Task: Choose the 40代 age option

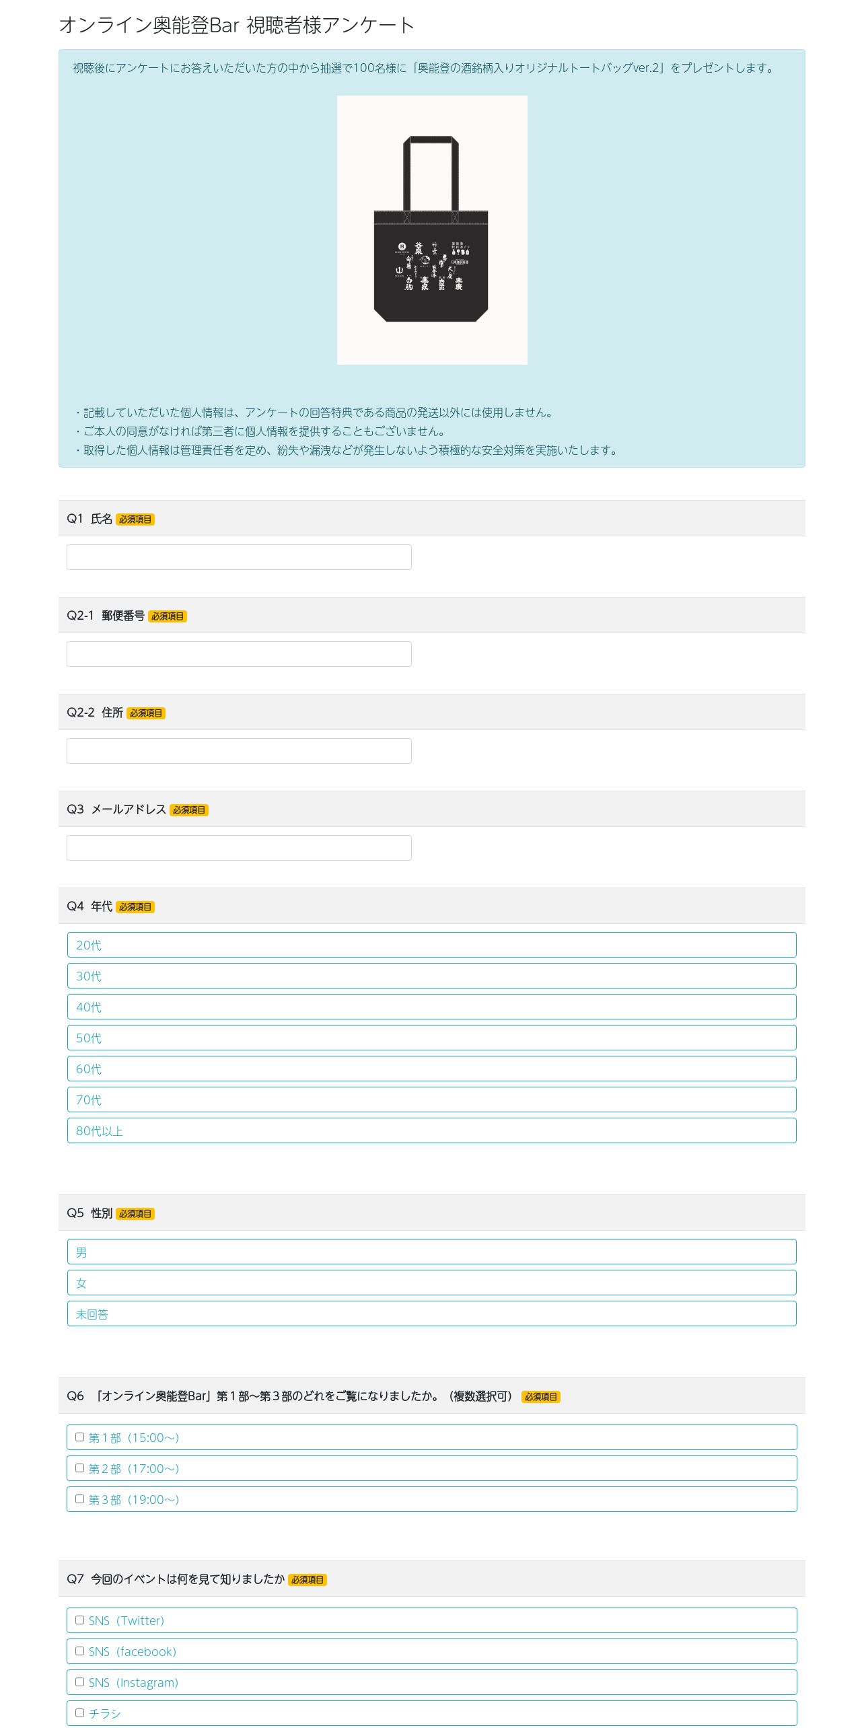Action: click(432, 1007)
